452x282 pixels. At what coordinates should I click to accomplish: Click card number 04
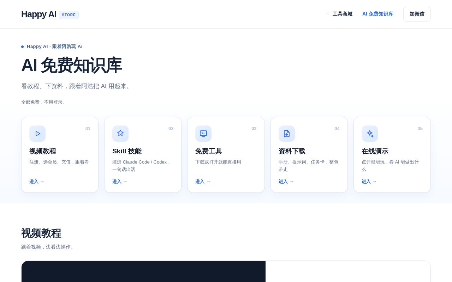pos(337,129)
